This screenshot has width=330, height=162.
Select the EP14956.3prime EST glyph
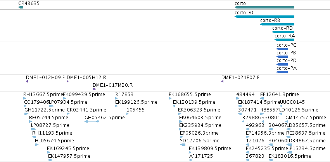pyautogui.click(x=248, y=137)
